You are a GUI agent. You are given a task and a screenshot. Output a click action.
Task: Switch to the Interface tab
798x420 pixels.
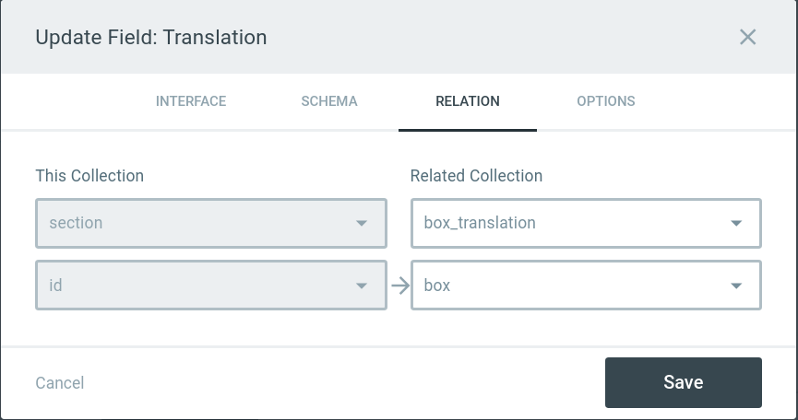[x=191, y=101]
